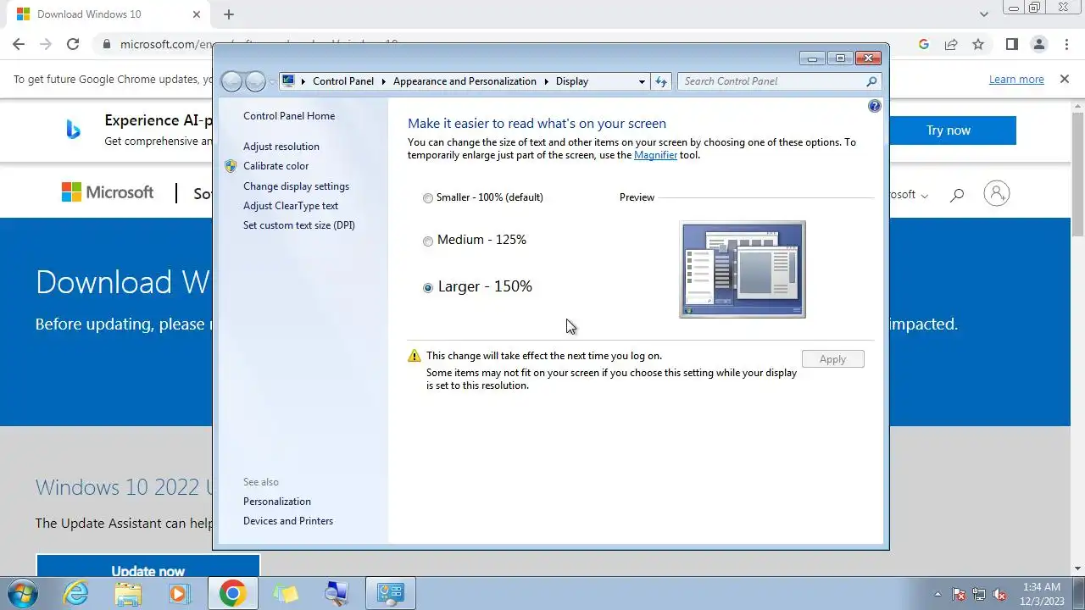Open Chrome three-dot menu
Screen dimensions: 1085x610
click(x=1066, y=44)
